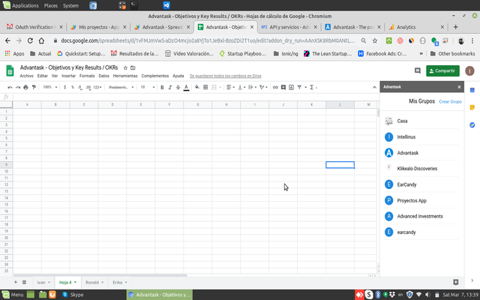Star the Advantask document
This screenshot has width=480, height=300.
(x=125, y=67)
